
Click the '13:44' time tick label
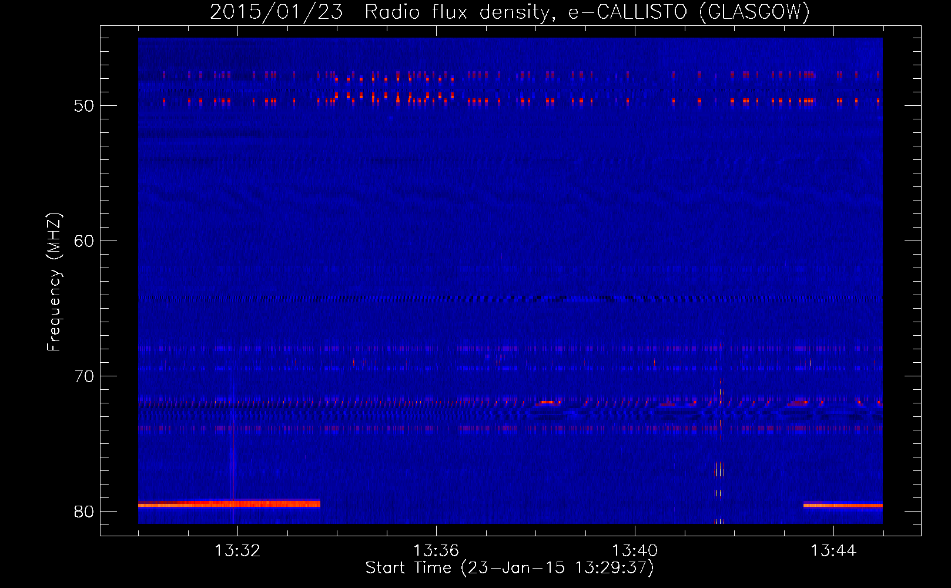pos(833,551)
